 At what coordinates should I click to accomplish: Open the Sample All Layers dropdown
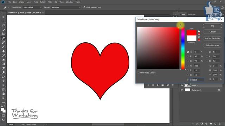click(x=66, y=7)
